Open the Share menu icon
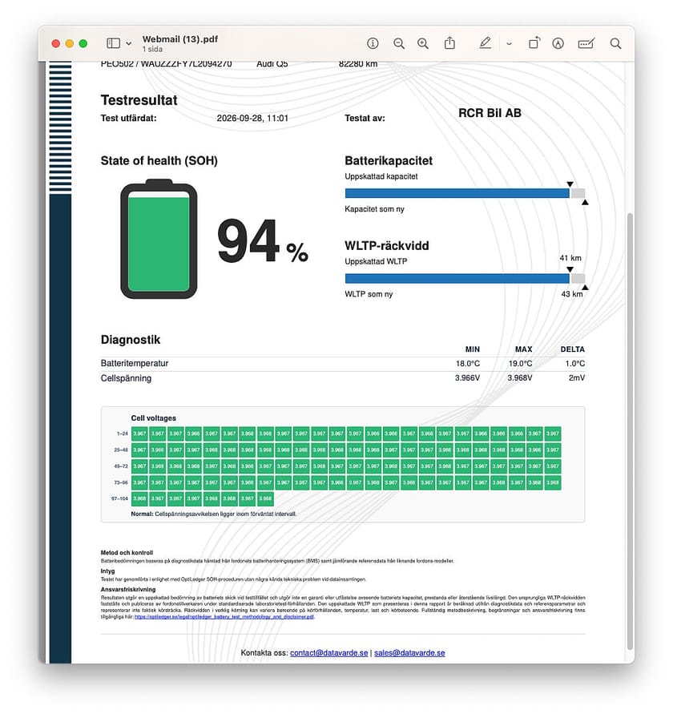673x714 pixels. coord(449,42)
